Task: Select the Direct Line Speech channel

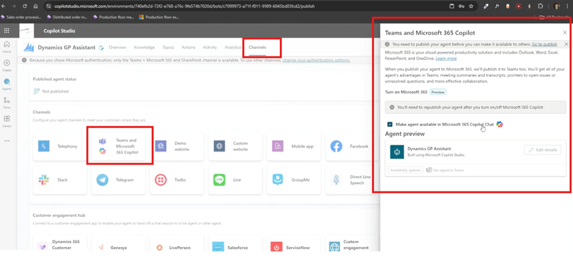Action: (x=352, y=180)
